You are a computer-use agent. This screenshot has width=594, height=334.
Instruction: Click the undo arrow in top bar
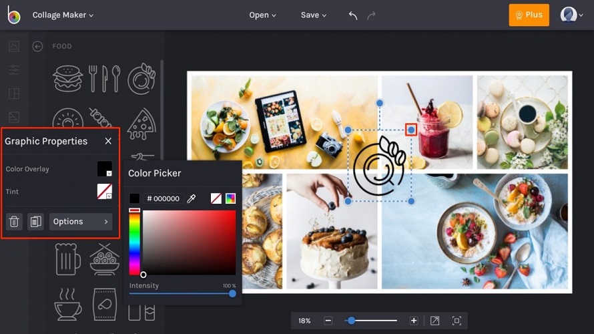coord(353,15)
